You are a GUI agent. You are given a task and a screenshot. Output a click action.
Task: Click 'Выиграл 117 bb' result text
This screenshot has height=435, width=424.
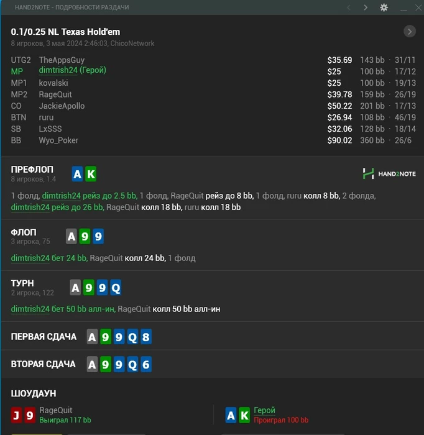(65, 420)
